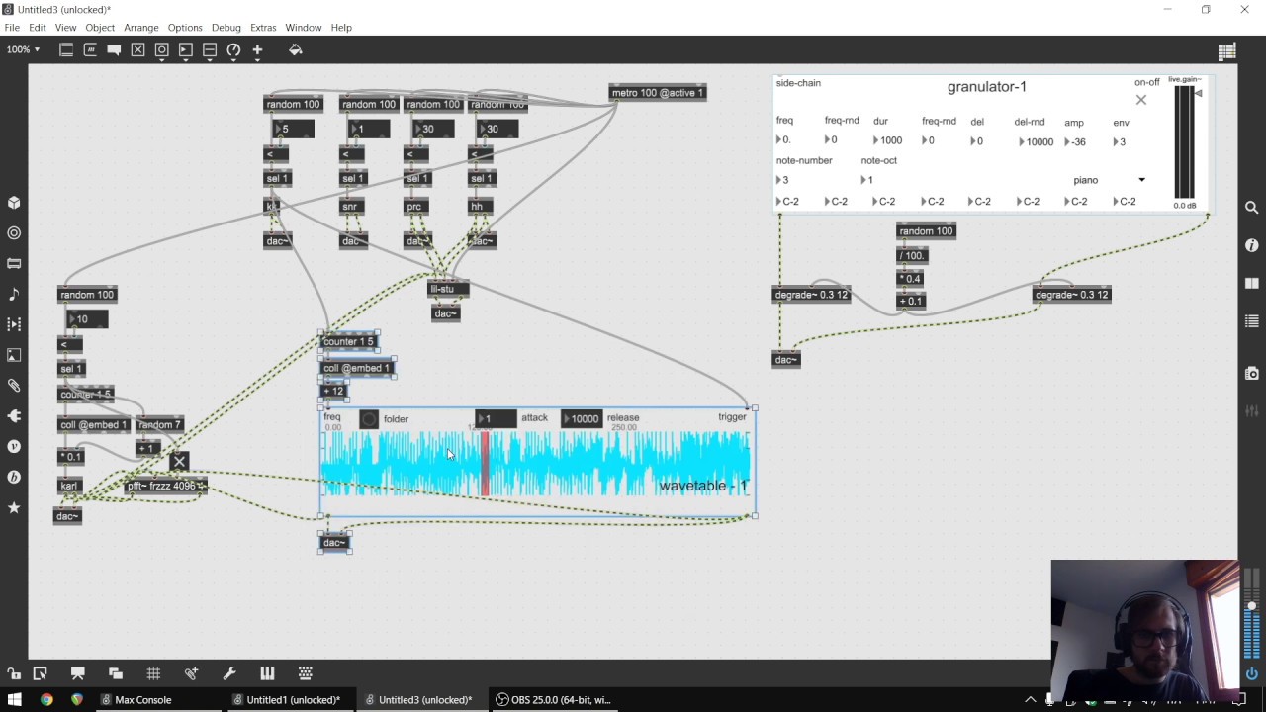Click the dur number box showing 1000
1266x712 pixels.
coord(888,140)
